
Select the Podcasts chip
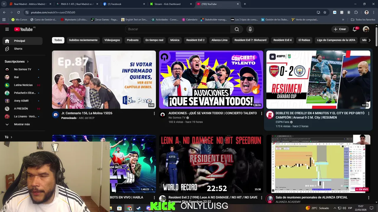pos(133,40)
